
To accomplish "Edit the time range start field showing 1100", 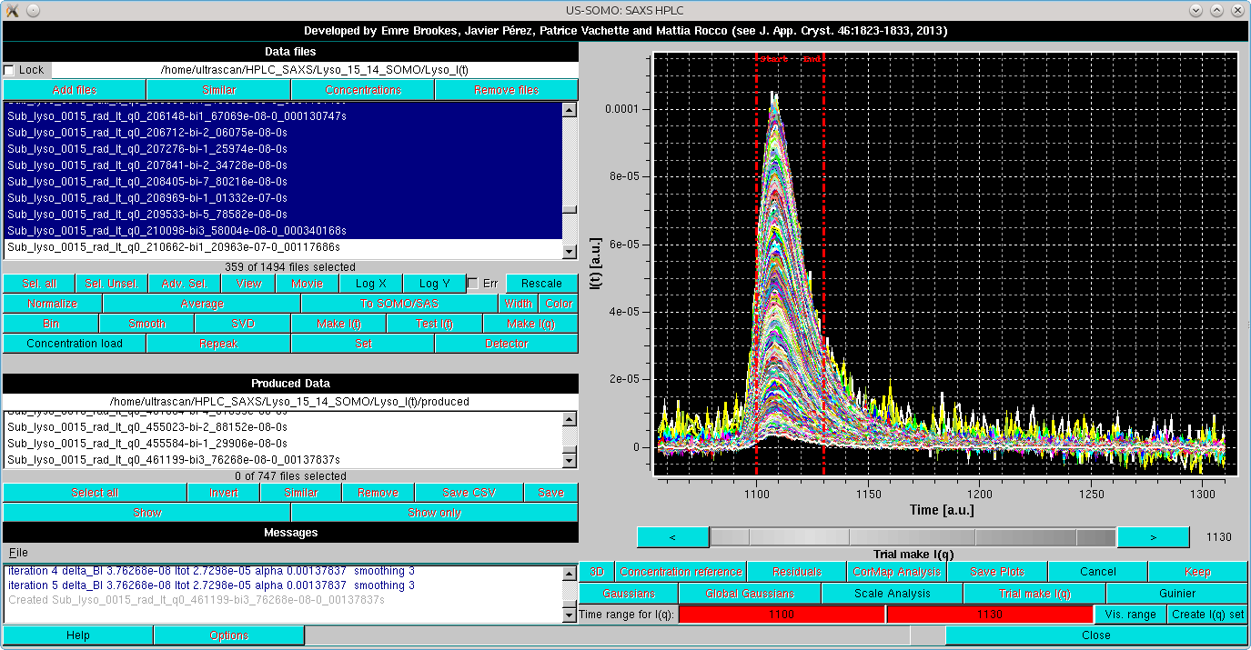I will (x=781, y=614).
